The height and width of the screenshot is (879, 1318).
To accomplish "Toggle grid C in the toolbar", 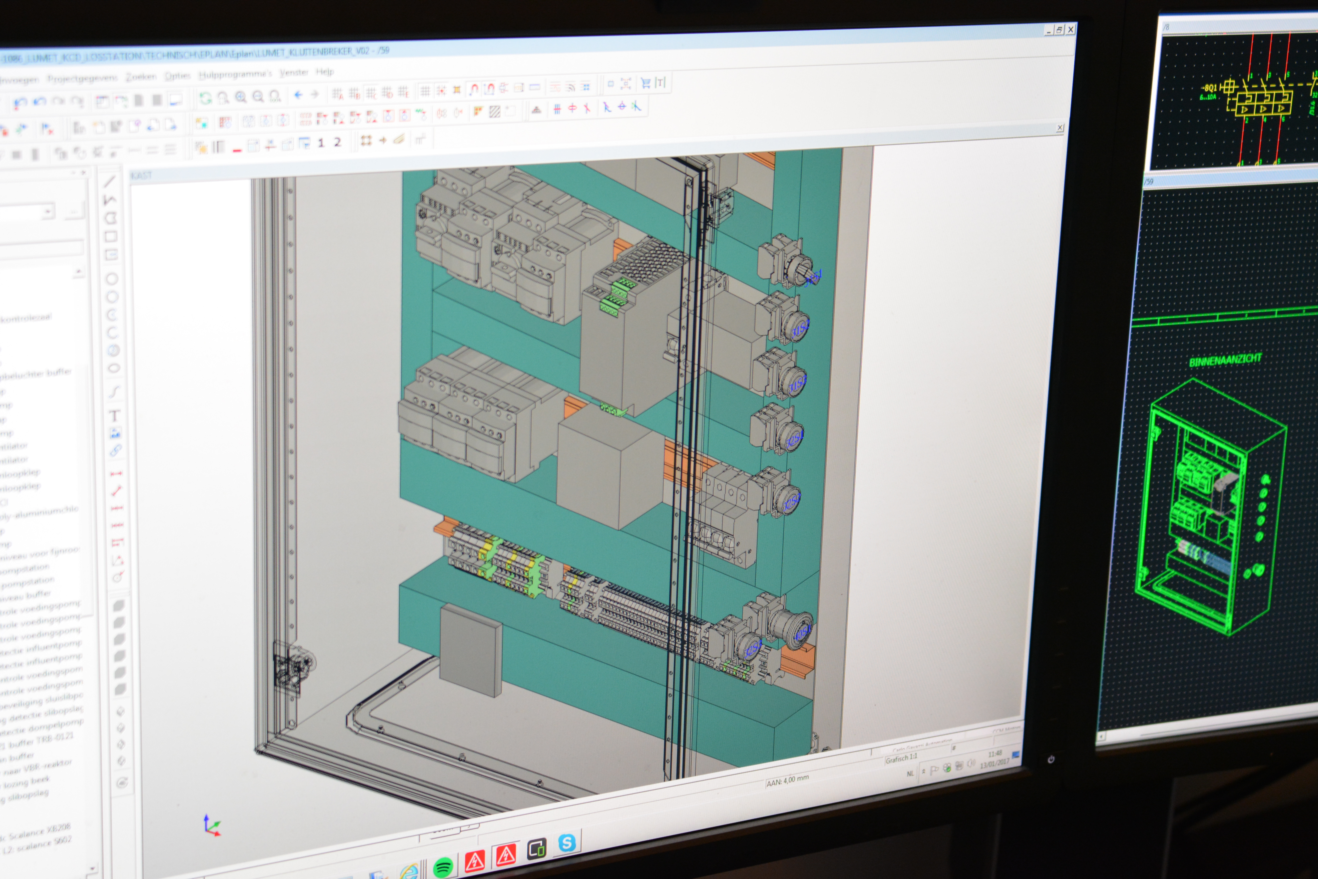I will (371, 93).
